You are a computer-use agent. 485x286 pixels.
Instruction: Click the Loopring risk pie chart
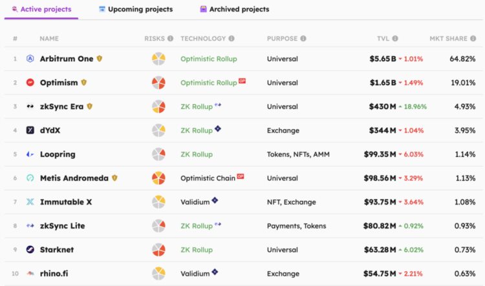tap(158, 154)
